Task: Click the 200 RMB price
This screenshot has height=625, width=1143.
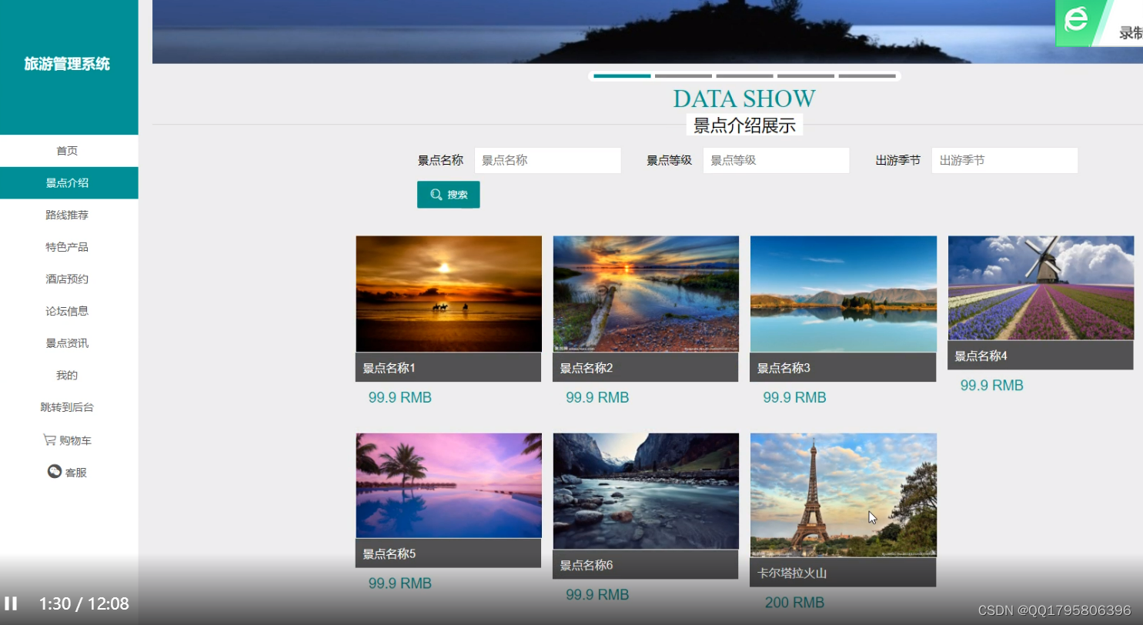Action: pyautogui.click(x=794, y=603)
